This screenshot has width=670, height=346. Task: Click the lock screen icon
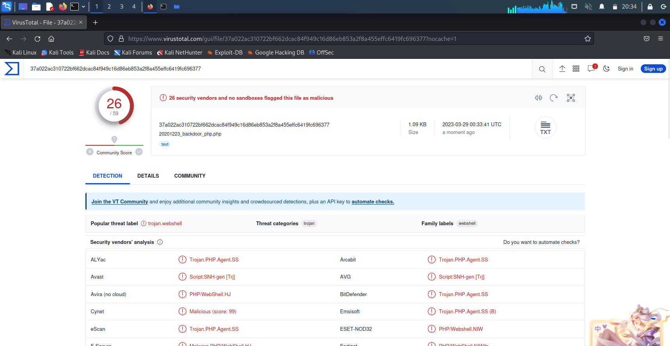[650, 7]
